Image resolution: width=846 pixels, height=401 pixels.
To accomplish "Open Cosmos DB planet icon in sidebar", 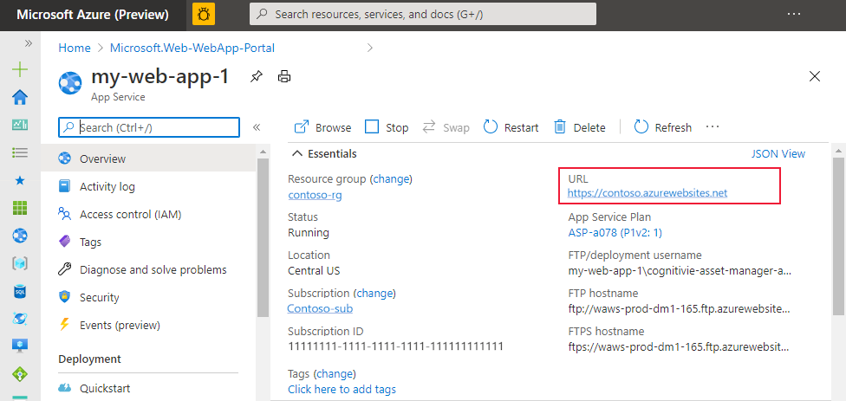I will pyautogui.click(x=20, y=319).
